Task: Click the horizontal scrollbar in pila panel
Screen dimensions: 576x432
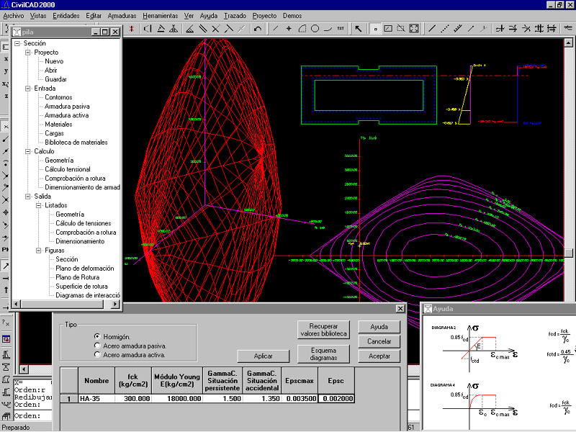Action: pyautogui.click(x=63, y=305)
